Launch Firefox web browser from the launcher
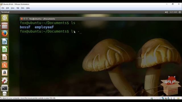Image resolution: width=182 pixels, height=102 pixels. coord(5,33)
